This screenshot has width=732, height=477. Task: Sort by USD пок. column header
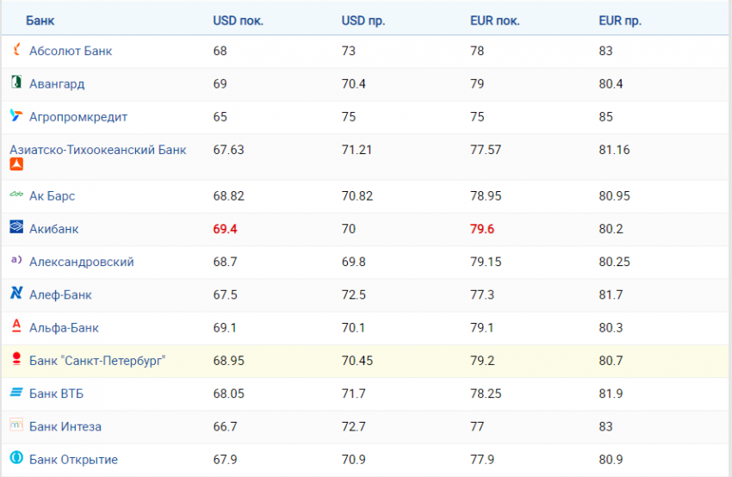pos(239,21)
